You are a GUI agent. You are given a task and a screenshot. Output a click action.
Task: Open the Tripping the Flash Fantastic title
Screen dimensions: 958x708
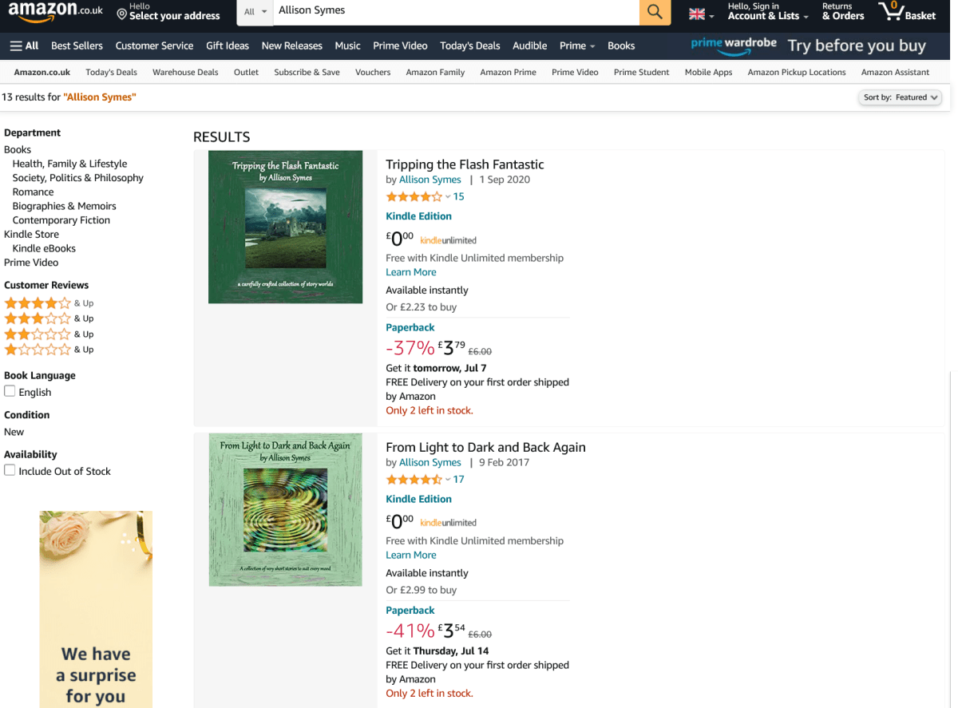[x=465, y=164]
